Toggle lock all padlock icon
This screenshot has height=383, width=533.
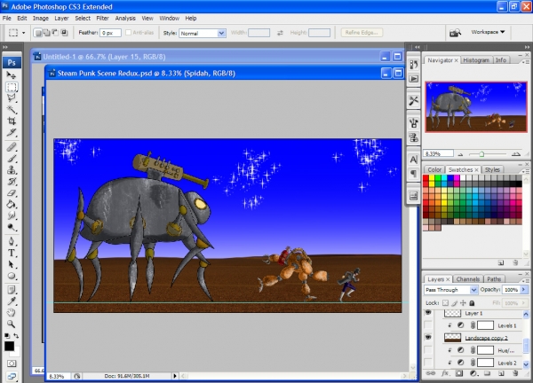472,303
